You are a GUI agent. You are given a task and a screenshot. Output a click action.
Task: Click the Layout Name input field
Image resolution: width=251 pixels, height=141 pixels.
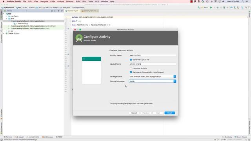(x=153, y=64)
